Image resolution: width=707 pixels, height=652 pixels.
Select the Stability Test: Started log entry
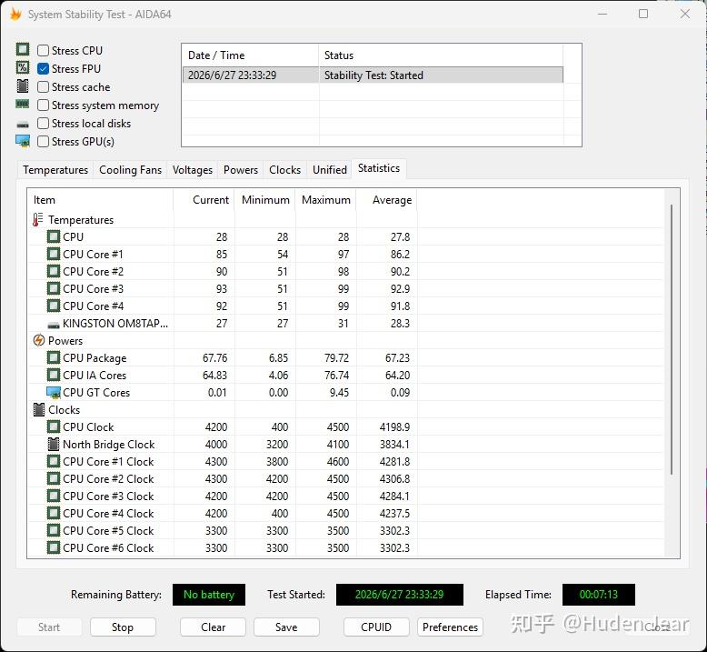coord(373,75)
